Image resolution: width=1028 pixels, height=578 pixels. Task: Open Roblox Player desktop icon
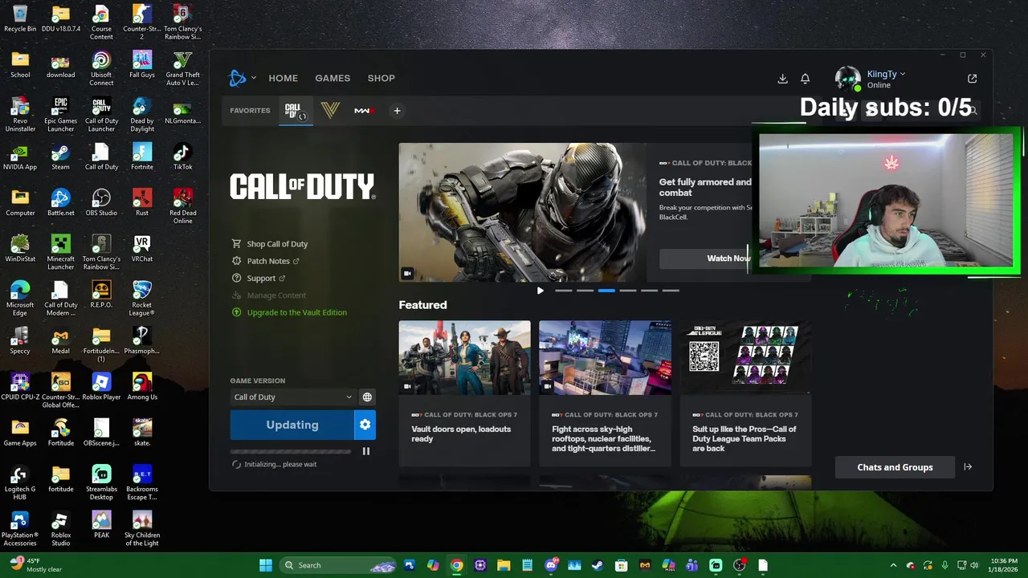pyautogui.click(x=101, y=385)
